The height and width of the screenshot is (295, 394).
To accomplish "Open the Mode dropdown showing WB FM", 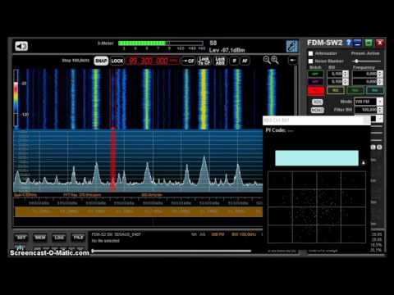I will point(369,102).
